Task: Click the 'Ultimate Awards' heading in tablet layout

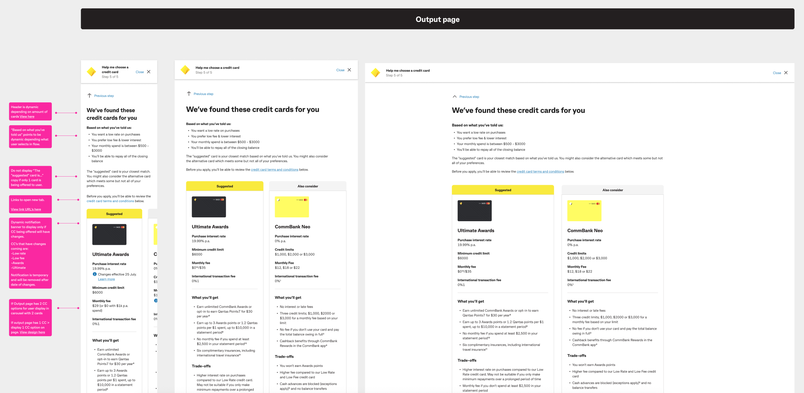Action: click(210, 227)
